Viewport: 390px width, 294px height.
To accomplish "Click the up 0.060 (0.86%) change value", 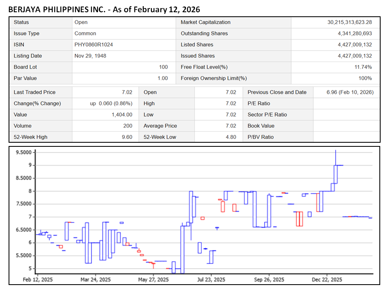I will point(110,104).
